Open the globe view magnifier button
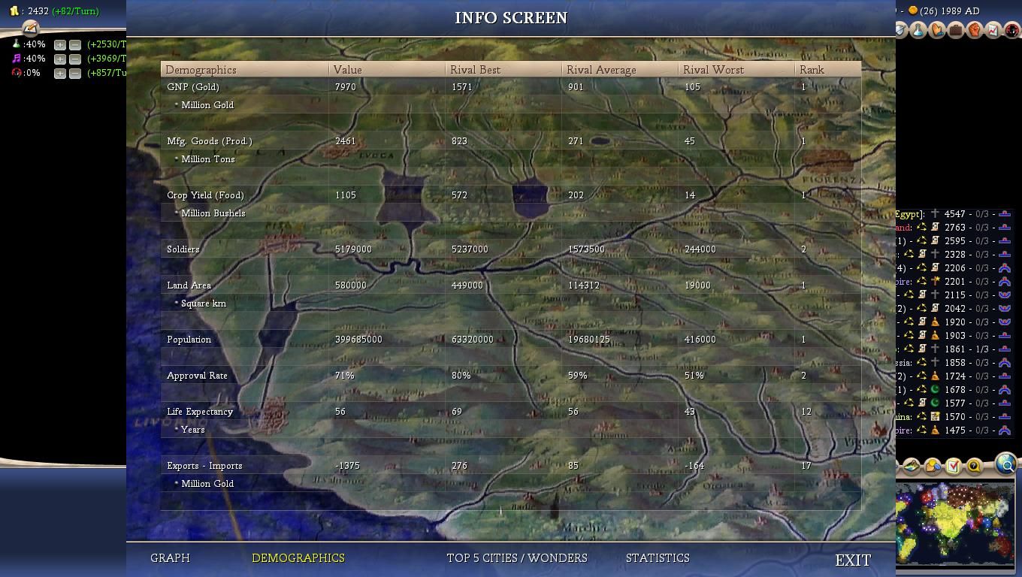This screenshot has height=577, width=1022. [x=1006, y=464]
